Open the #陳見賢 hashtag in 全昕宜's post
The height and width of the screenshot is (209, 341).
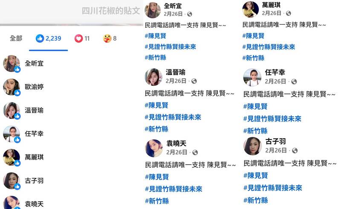156,36
